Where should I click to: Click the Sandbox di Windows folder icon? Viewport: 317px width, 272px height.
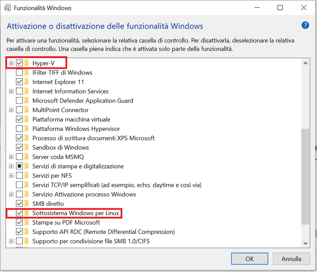[x=27, y=148]
